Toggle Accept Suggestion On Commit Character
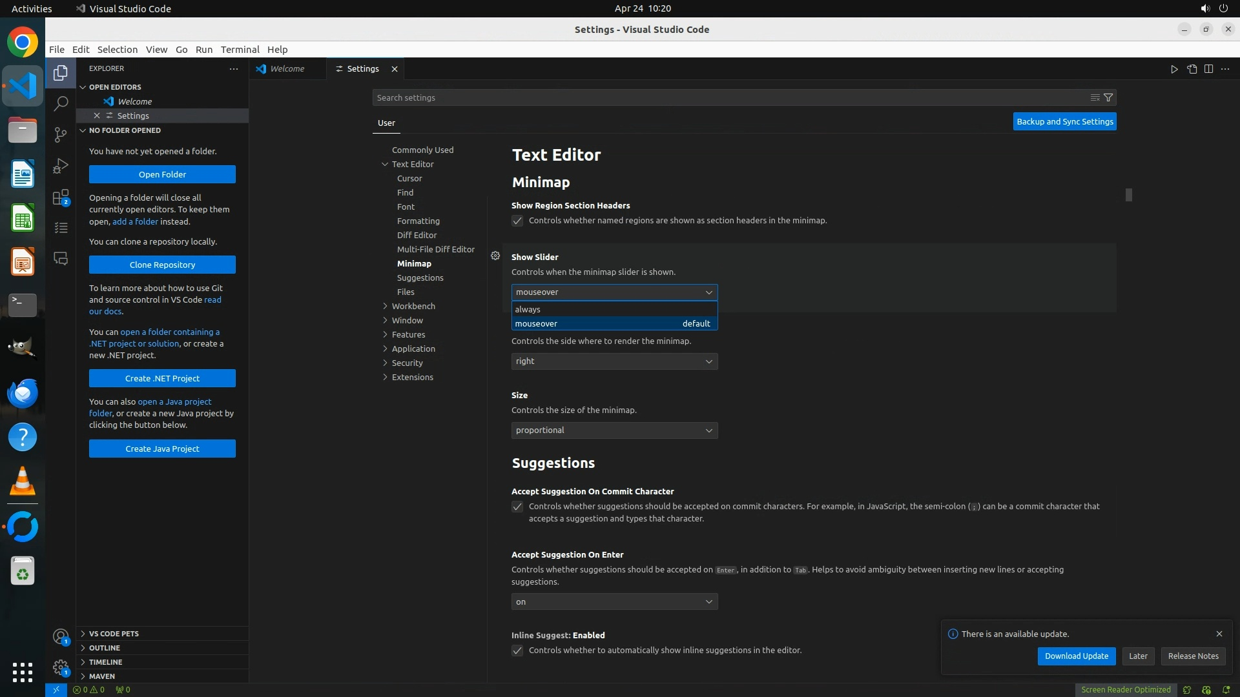1240x697 pixels. pos(517,507)
